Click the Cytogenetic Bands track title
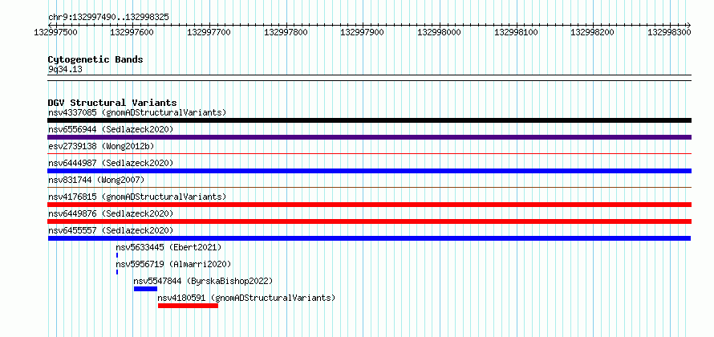Image resolution: width=714 pixels, height=337 pixels. click(95, 59)
